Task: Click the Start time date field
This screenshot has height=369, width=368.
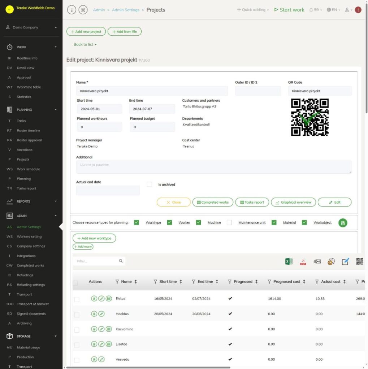Action: (99, 109)
